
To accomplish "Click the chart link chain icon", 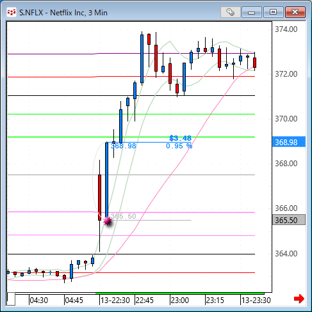I will click(x=230, y=12).
